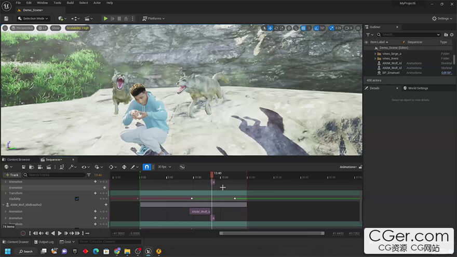Click the Sequencer play forward button
The height and width of the screenshot is (257, 457).
click(60, 233)
